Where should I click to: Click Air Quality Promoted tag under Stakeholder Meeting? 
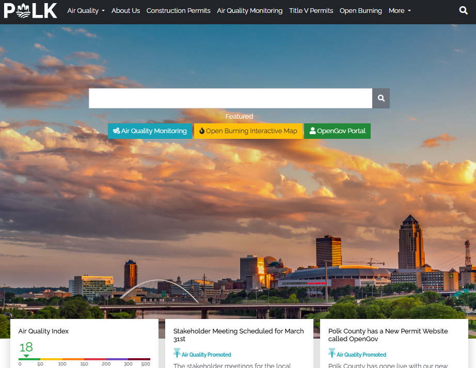point(206,355)
